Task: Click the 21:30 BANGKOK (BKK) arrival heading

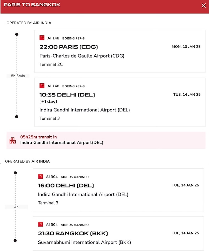Action: (73, 233)
